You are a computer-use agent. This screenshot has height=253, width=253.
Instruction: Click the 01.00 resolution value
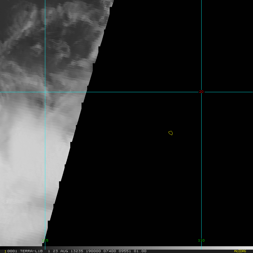(x=140, y=251)
